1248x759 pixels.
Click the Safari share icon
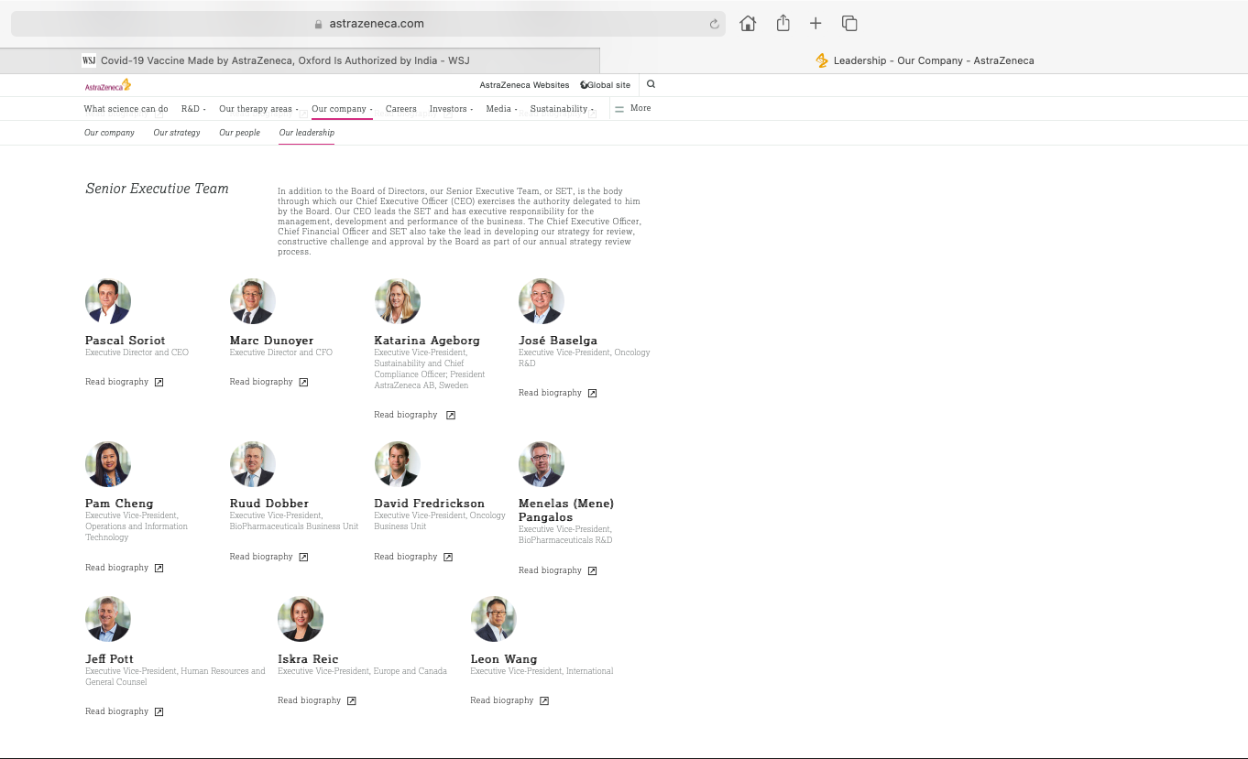[x=783, y=24]
